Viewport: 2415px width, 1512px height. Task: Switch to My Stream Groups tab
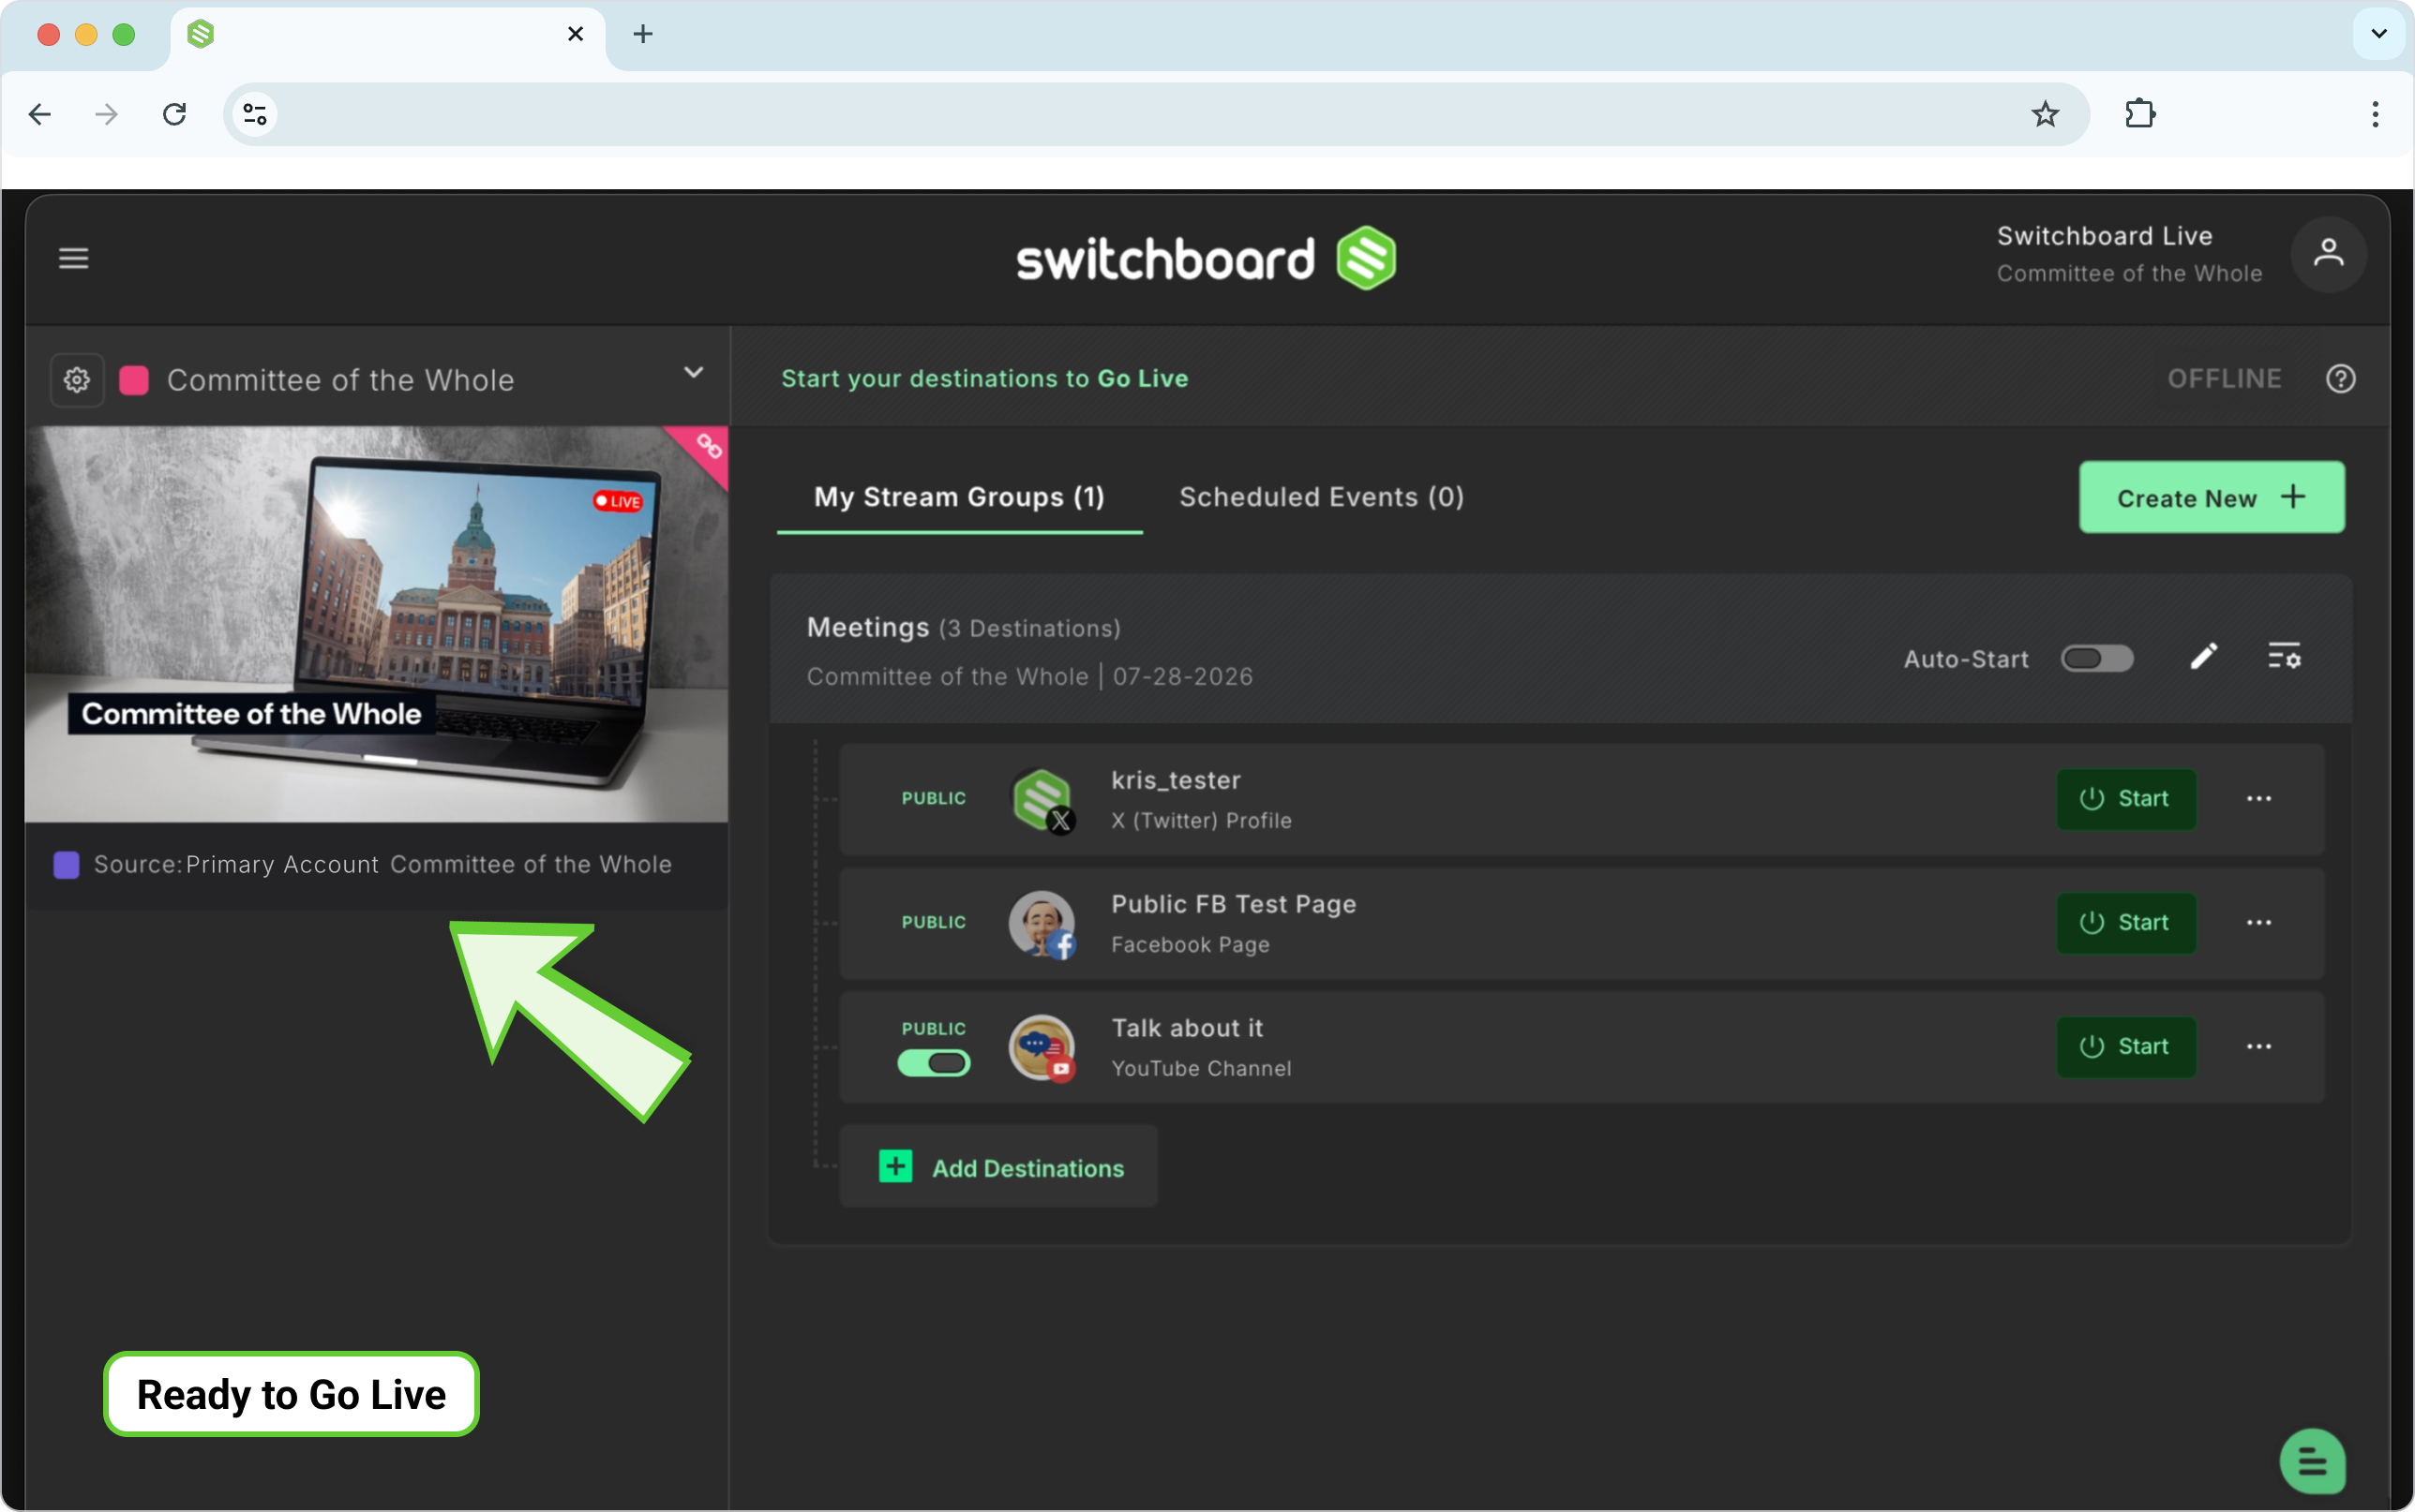(958, 497)
